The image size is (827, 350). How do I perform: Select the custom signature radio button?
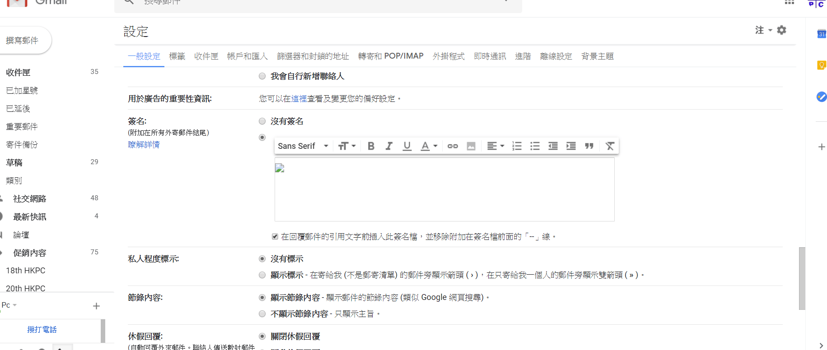(262, 138)
